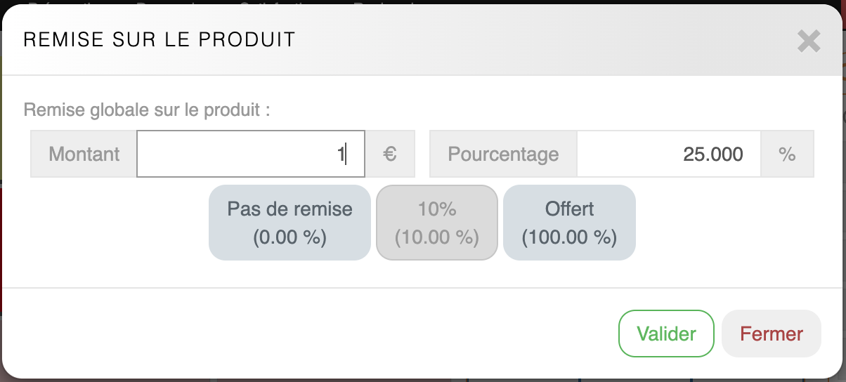Select the Pas de remise preset
846x382 pixels.
(289, 223)
